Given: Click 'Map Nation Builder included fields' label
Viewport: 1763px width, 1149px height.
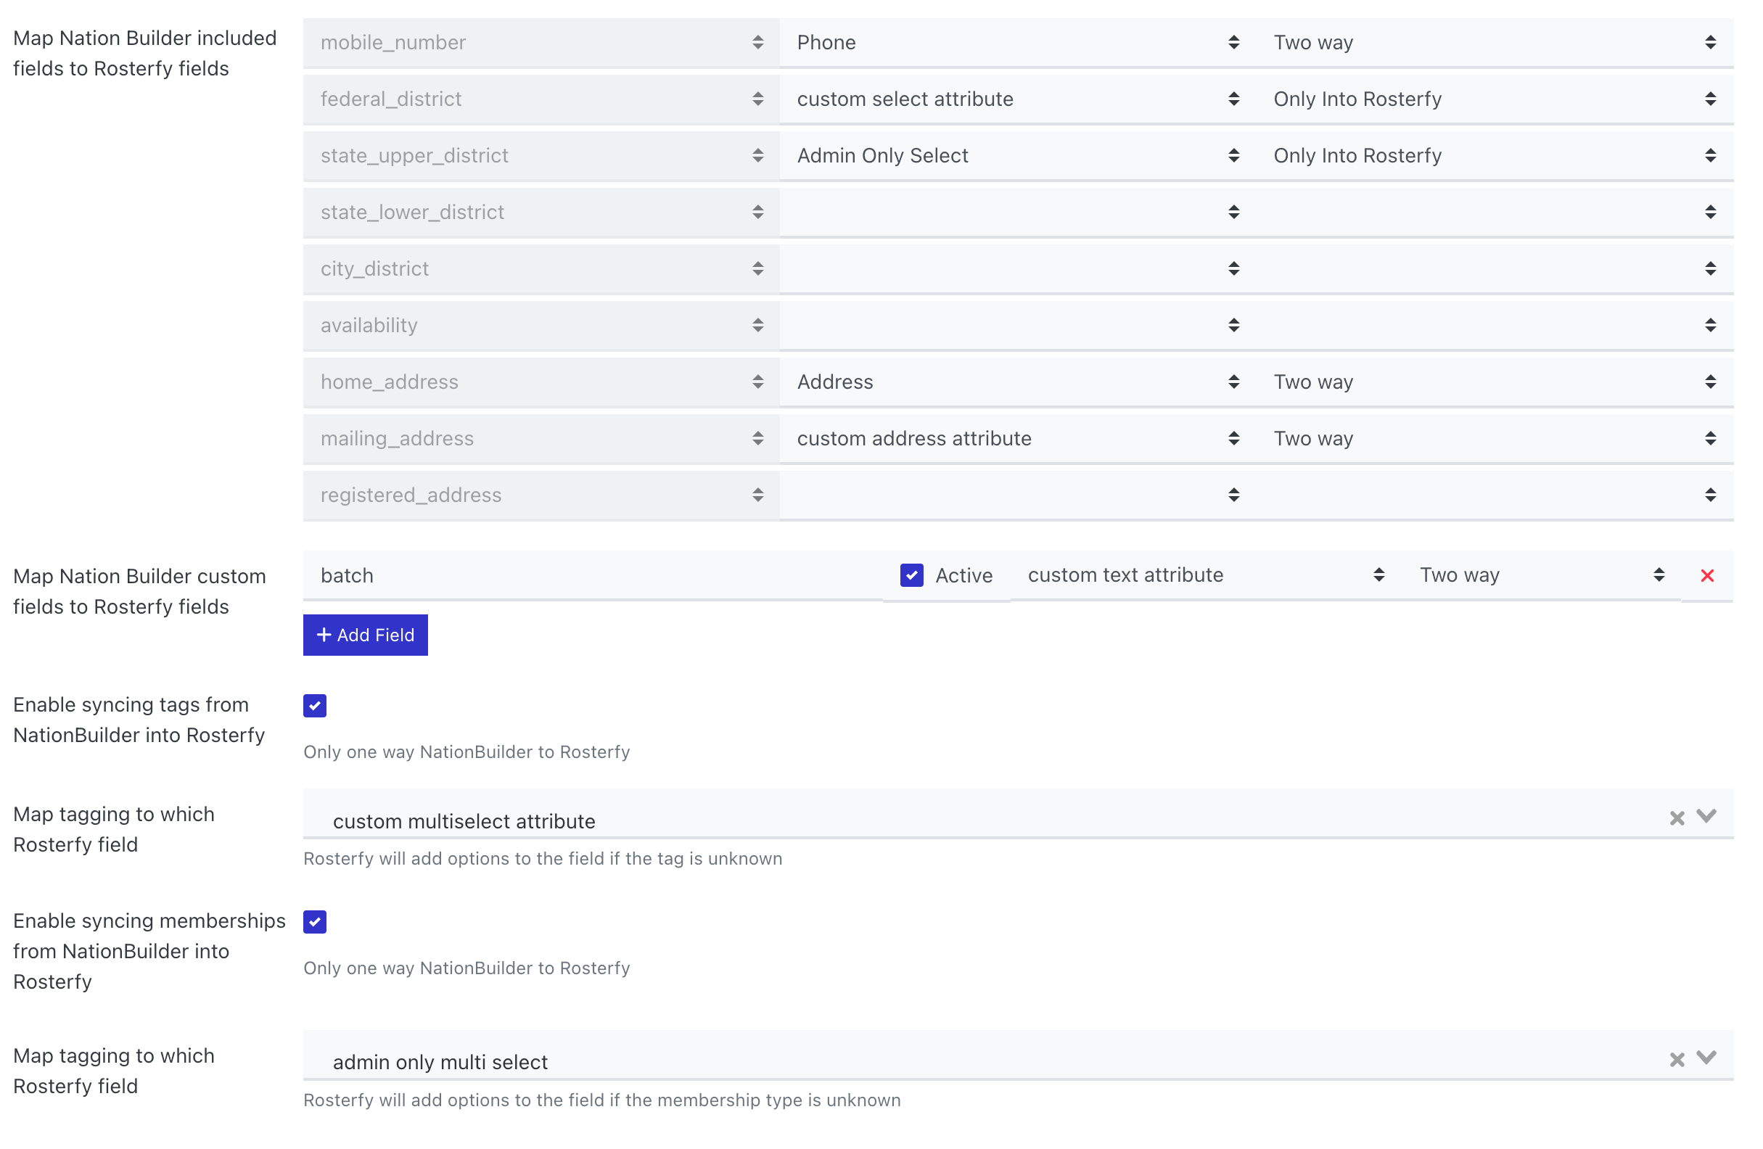Looking at the screenshot, I should (x=144, y=54).
